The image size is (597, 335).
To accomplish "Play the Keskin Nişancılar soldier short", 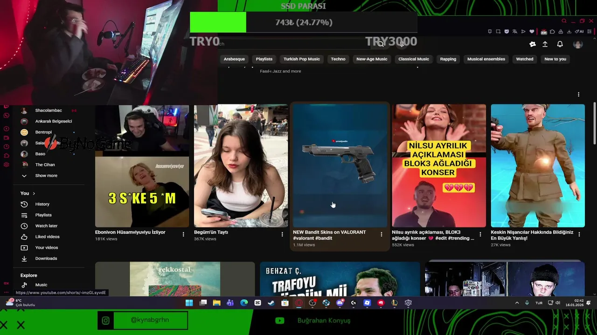I will point(538,166).
